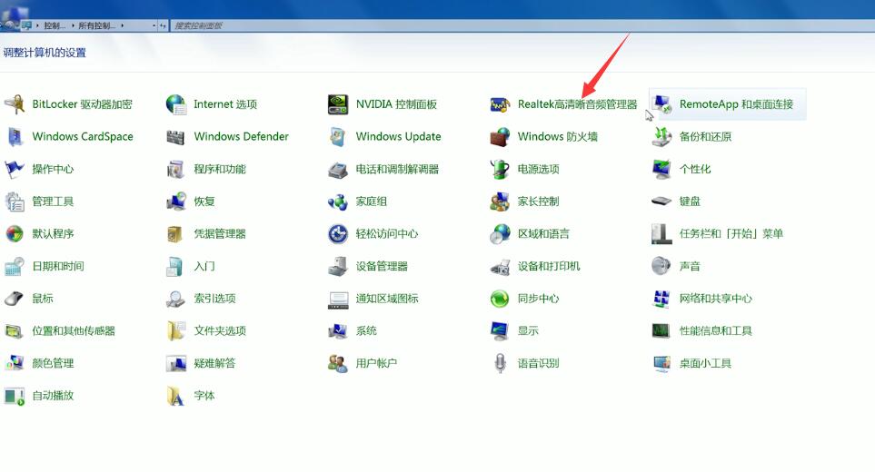The height and width of the screenshot is (472, 875).
Task: Click the 语音识别 microphone icon
Action: (x=500, y=363)
